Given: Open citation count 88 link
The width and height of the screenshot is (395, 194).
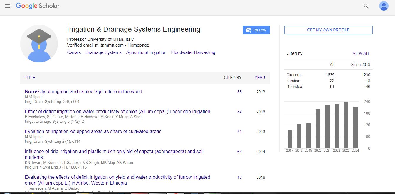Looking at the screenshot, I should tap(239, 92).
